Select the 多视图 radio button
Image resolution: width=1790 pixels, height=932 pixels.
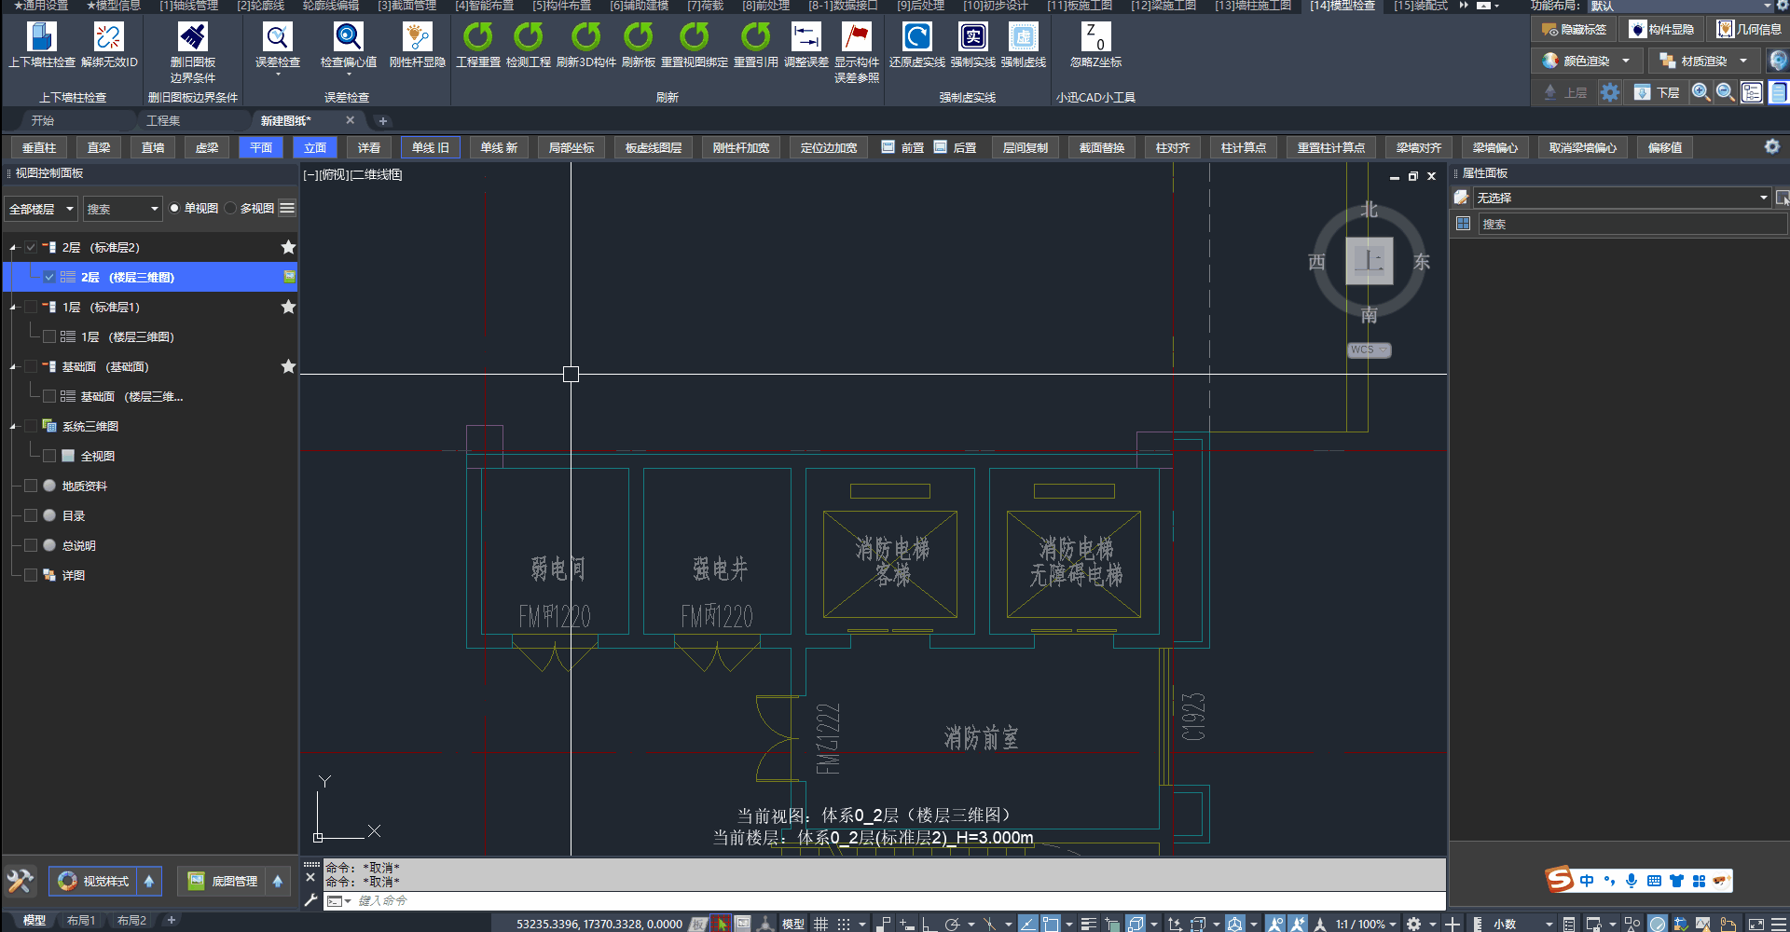coord(230,209)
